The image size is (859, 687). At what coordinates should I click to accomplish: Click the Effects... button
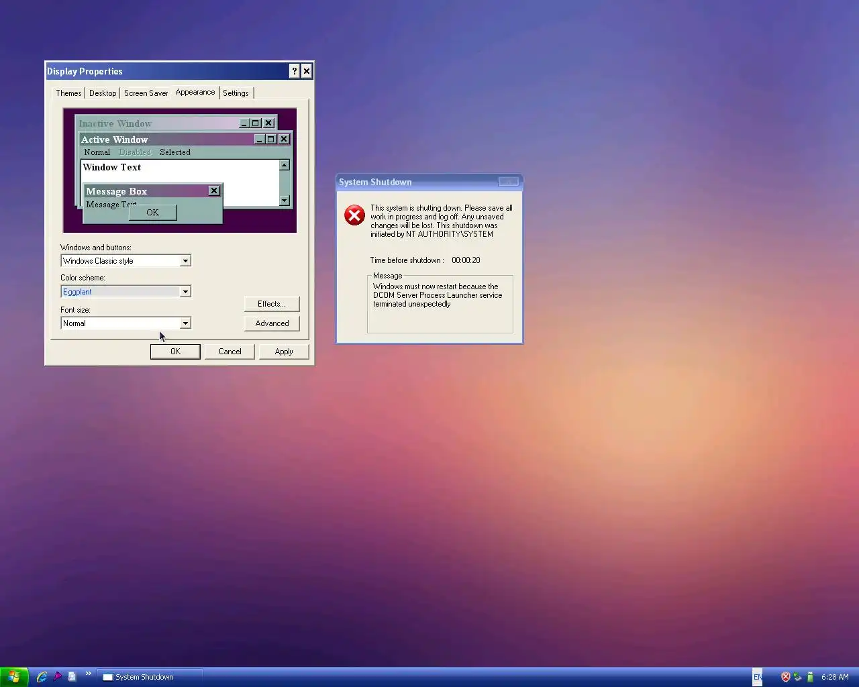[272, 304]
